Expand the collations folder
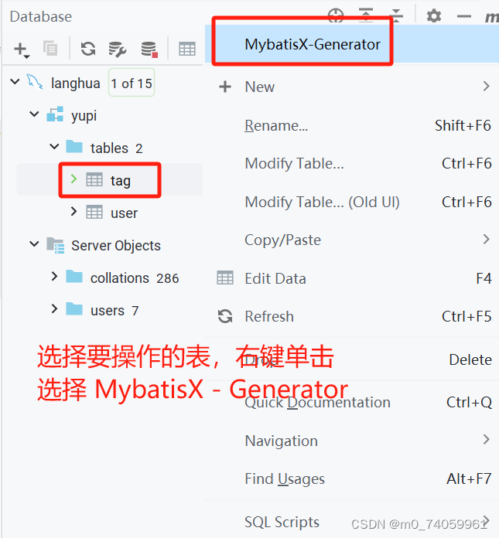 pyautogui.click(x=54, y=276)
